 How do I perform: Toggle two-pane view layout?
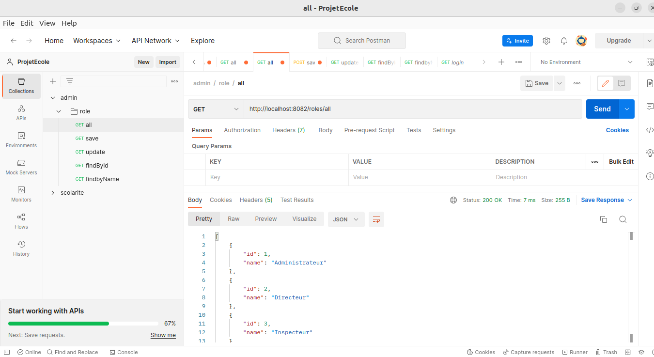pyautogui.click(x=628, y=352)
